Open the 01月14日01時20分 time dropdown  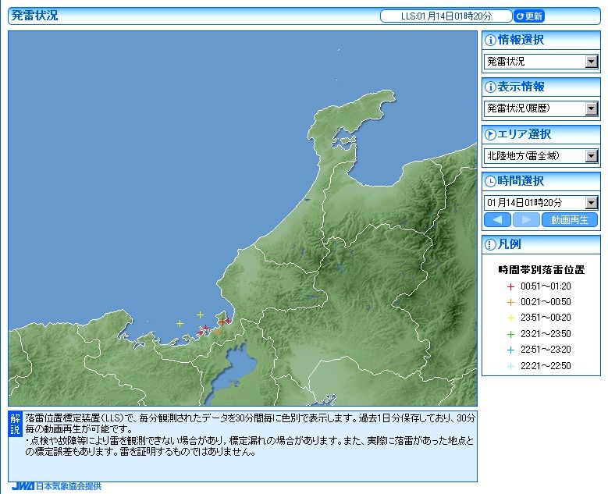pos(542,202)
